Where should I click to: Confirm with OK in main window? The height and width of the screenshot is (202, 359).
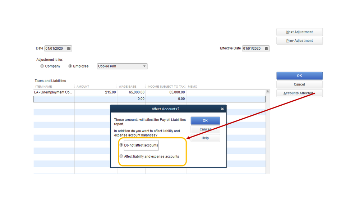(x=299, y=76)
